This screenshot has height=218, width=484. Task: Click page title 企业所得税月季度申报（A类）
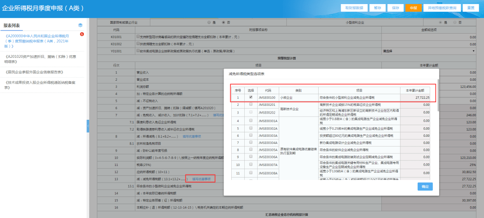[x=43, y=9]
